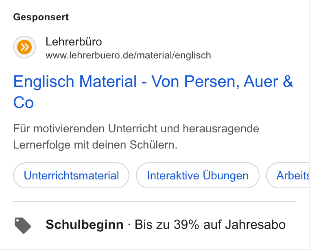The height and width of the screenshot is (250, 310).
Task: Click the word Jahresabo in the promotion
Action: pos(255,224)
